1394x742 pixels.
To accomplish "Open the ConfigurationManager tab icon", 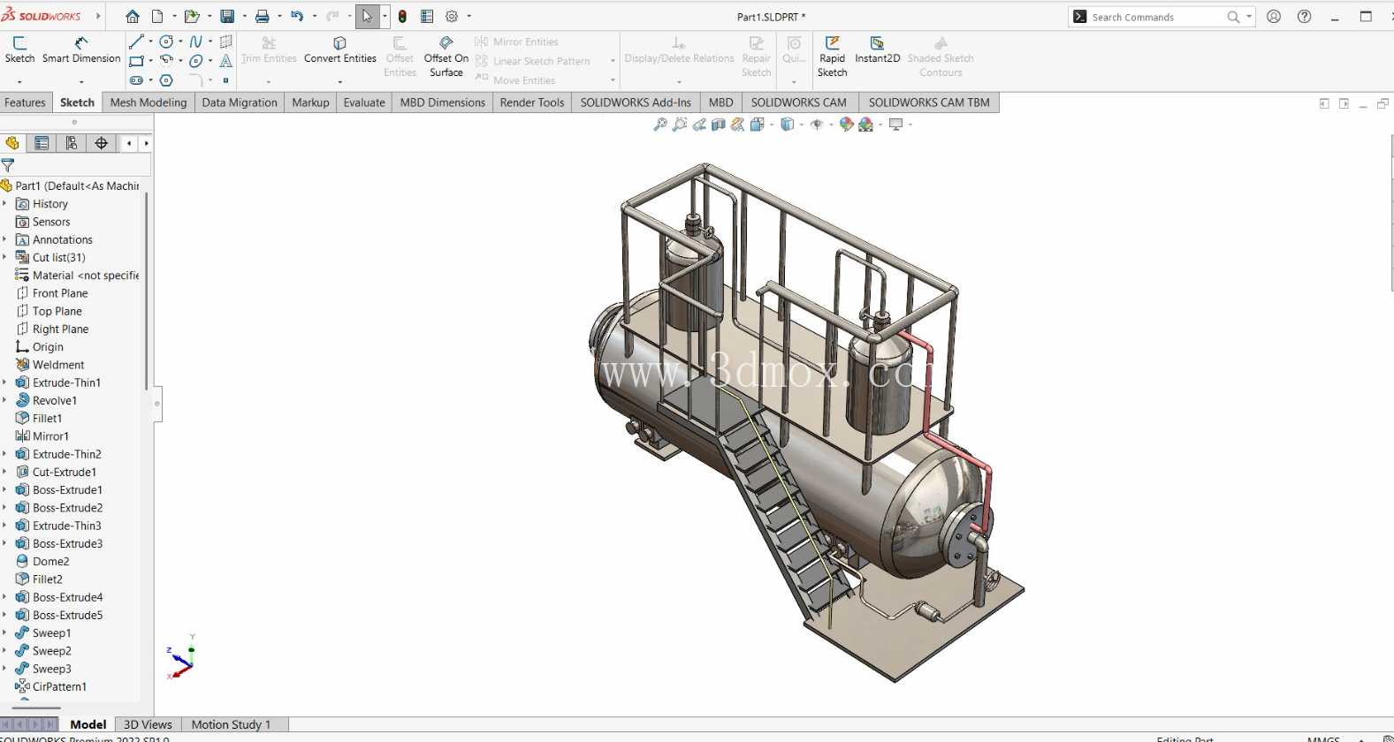I will 72,143.
